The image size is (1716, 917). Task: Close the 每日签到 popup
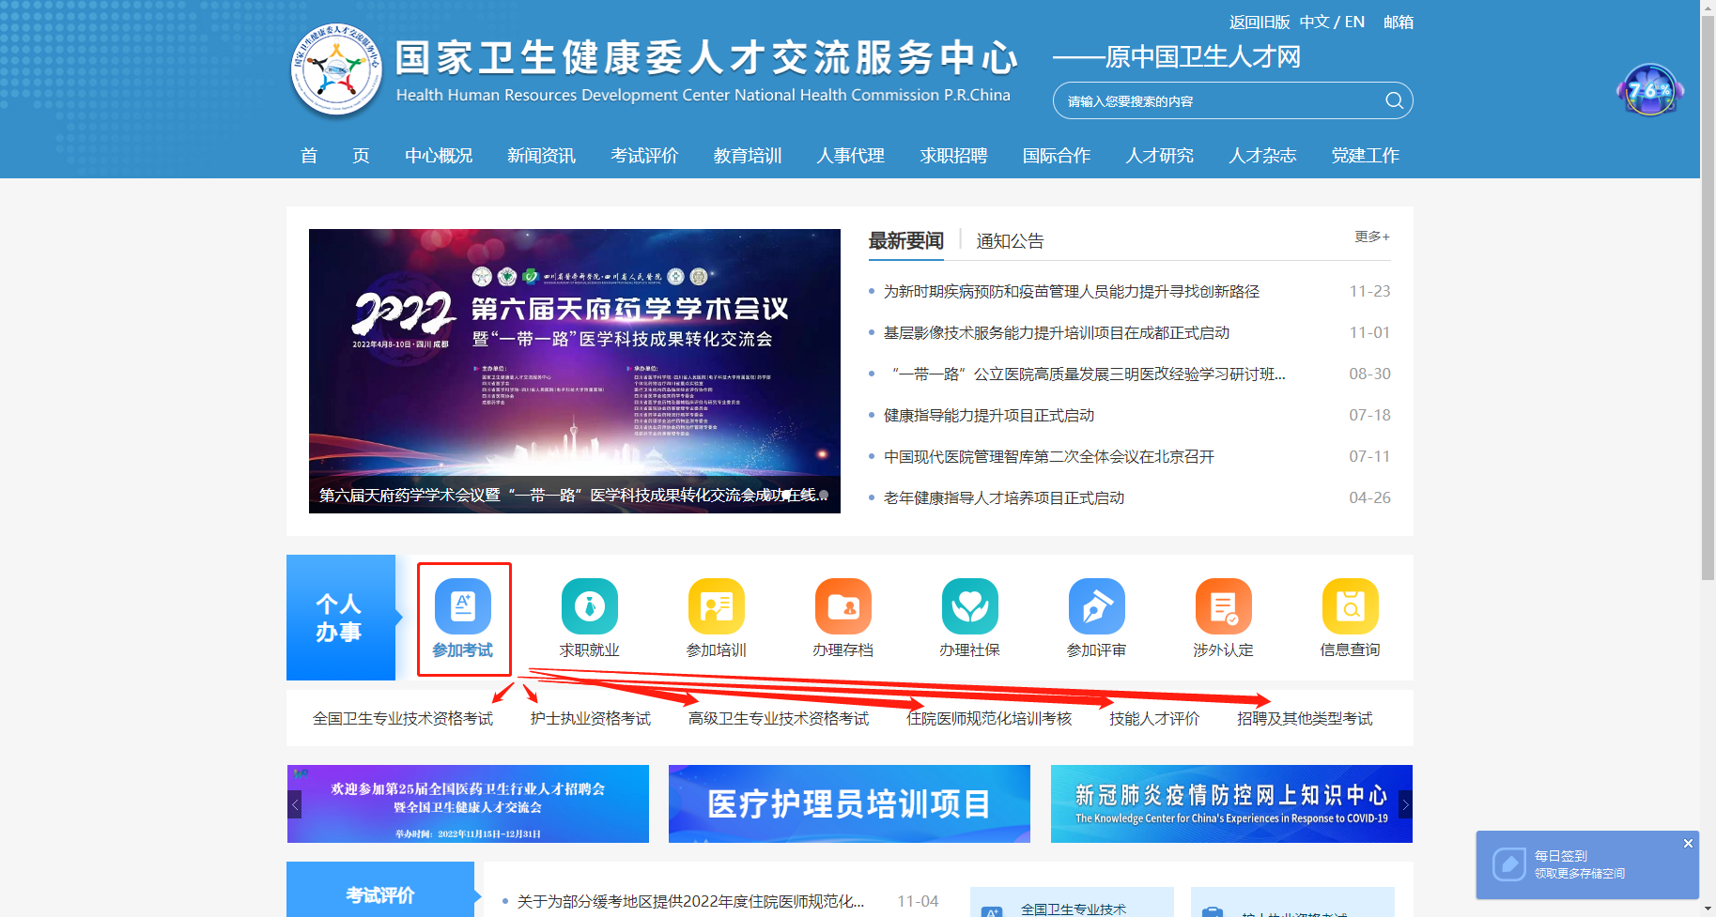(x=1688, y=843)
